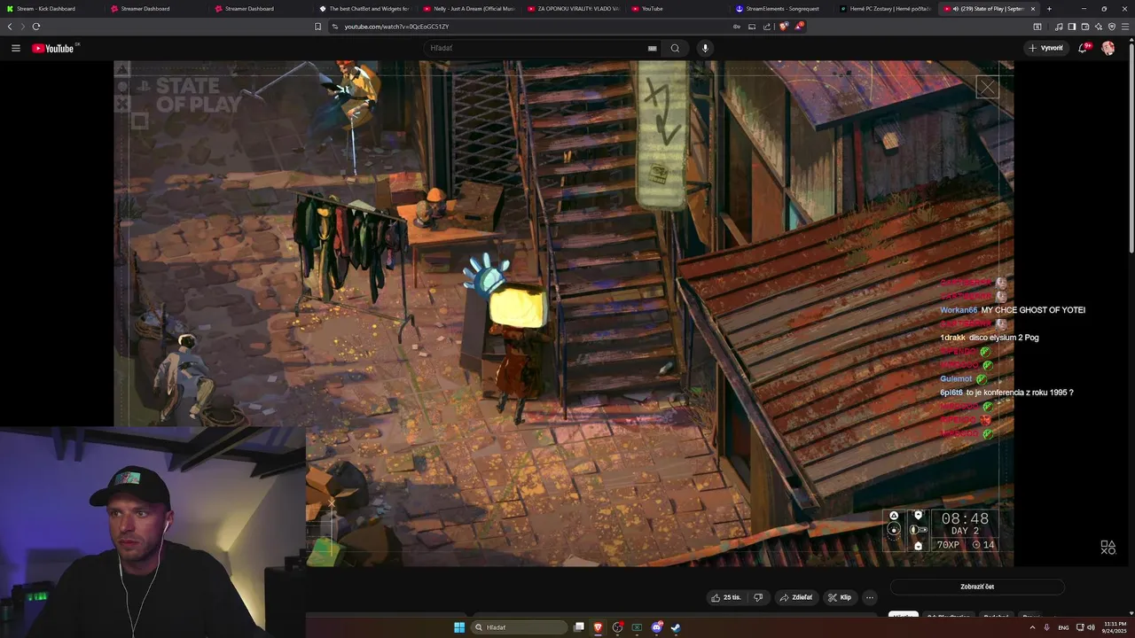
Task: Open the YouTube account avatar menu
Action: (x=1108, y=48)
